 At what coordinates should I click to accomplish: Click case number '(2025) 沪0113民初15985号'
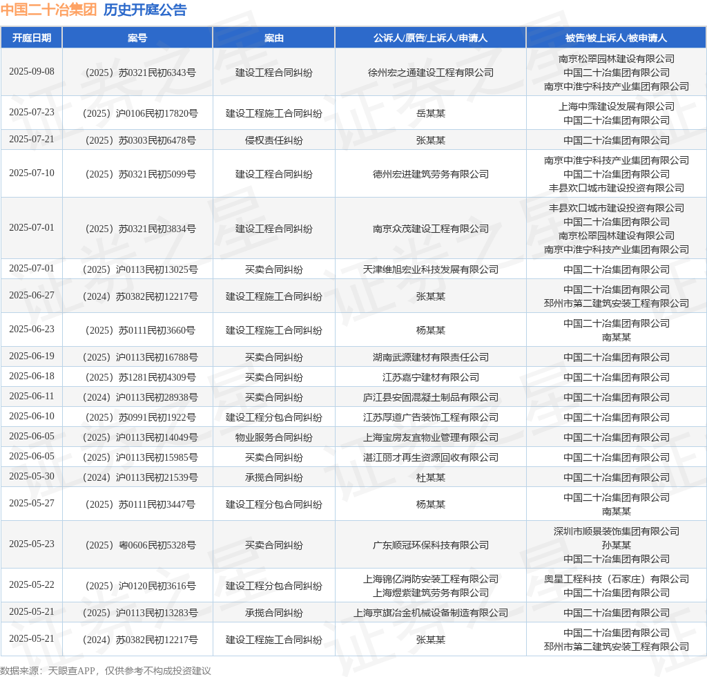(140, 457)
